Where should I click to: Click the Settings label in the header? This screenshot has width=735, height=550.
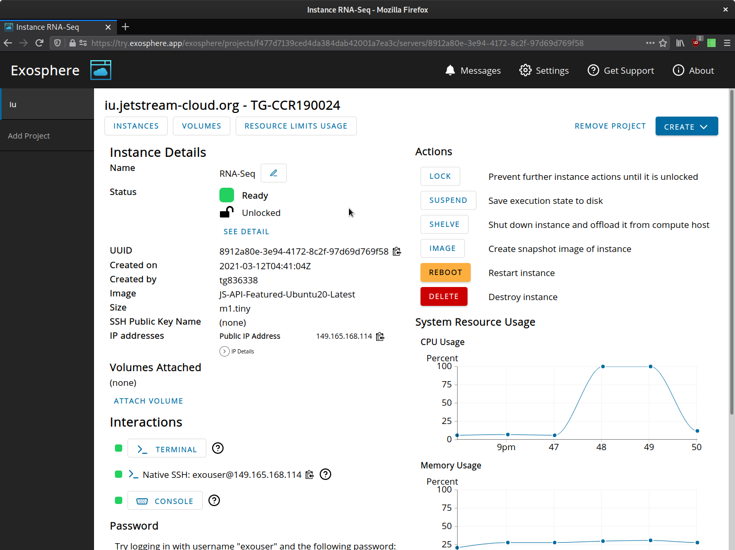(x=552, y=71)
